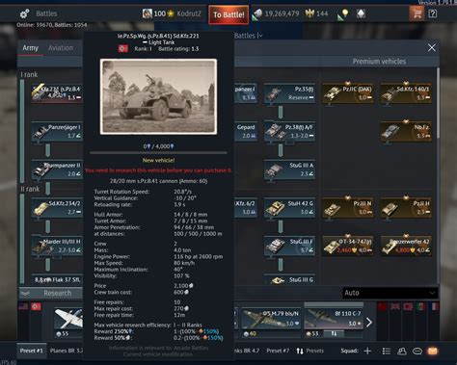Screen dimensions: 457x365
Task: Expand the Auto research dropdown
Action: pos(390,293)
